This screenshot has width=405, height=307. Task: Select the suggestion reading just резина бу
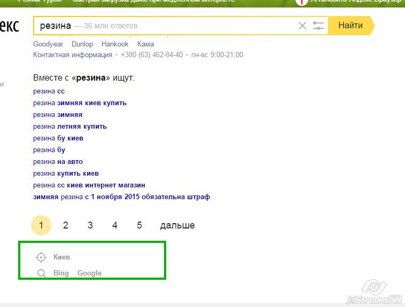[49, 150]
